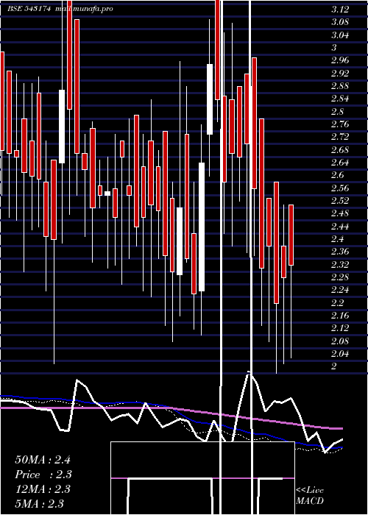Screen dimensions: 368x515
Task: Click the <<Live MACD label
Action: [x=310, y=495]
